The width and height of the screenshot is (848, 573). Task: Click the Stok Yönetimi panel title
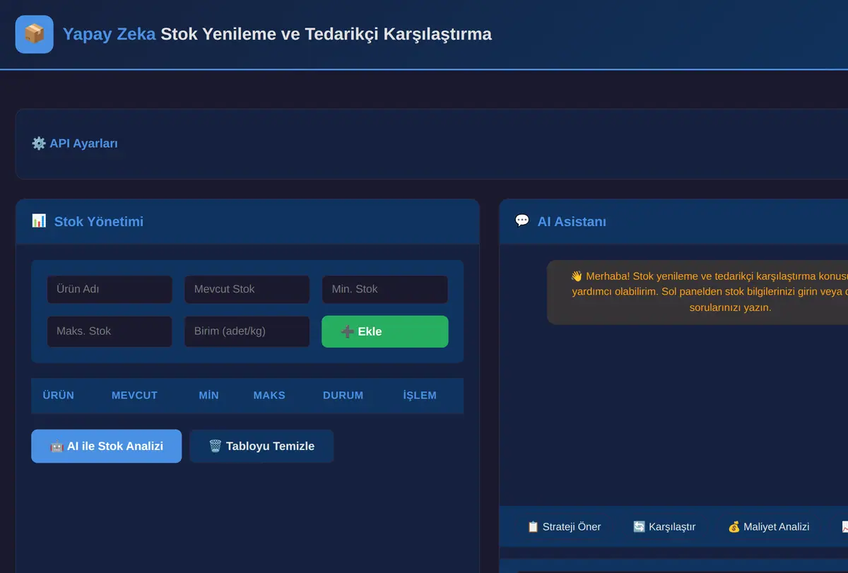(98, 221)
